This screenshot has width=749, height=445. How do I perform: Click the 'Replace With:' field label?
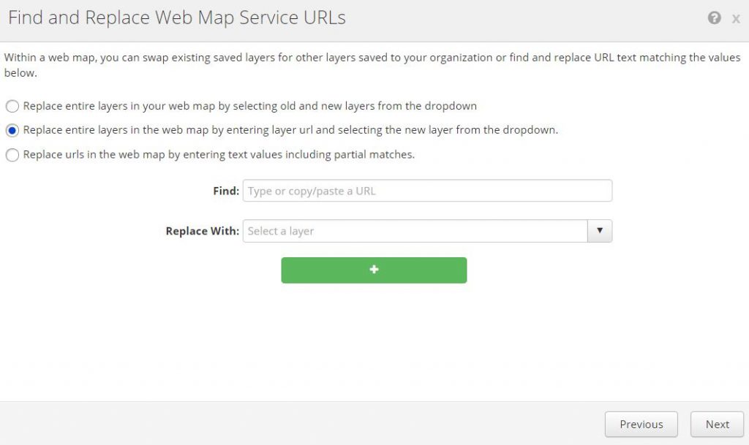tap(203, 231)
